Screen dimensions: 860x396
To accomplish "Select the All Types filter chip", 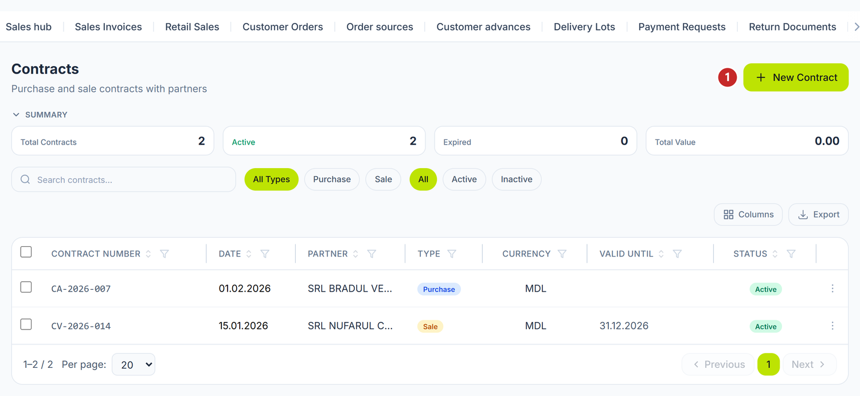I will point(272,180).
